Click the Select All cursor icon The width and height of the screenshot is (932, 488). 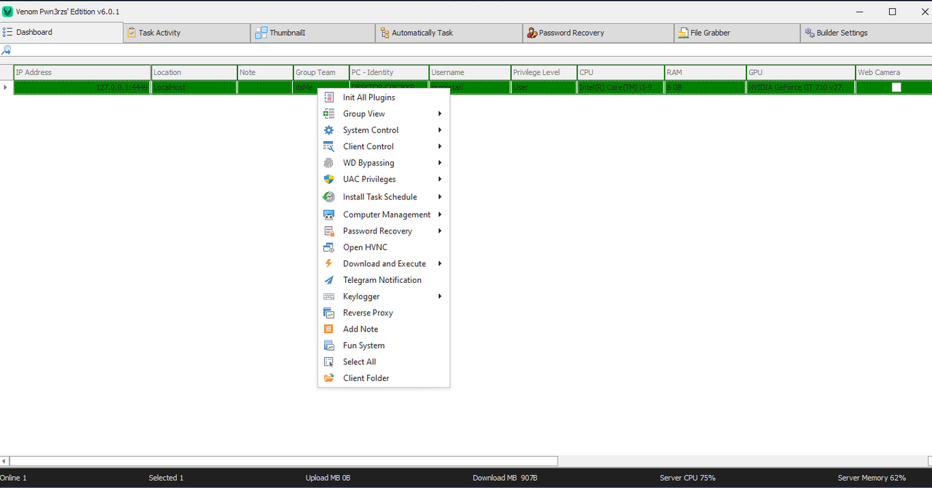328,361
